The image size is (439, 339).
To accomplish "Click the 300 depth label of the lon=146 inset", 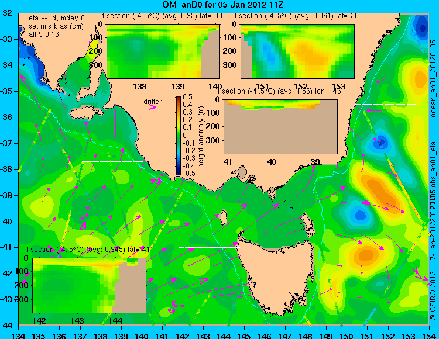I will [213, 140].
